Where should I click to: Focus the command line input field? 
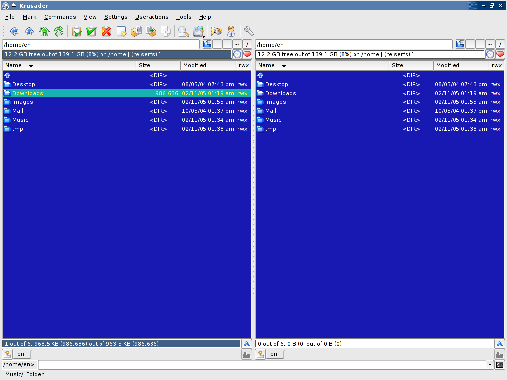(x=262, y=365)
